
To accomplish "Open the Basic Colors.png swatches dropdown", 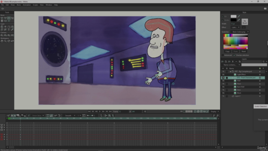I will click(240, 32).
